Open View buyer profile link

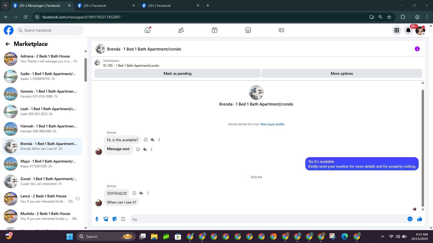[272, 124]
